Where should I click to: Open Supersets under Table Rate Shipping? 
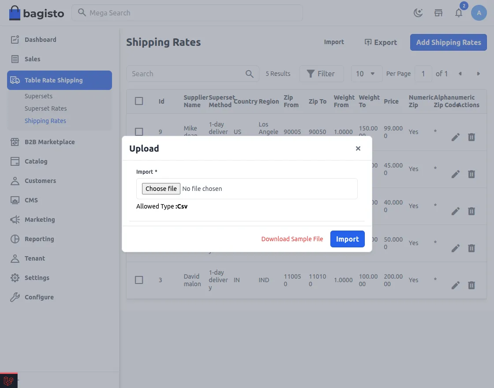pos(39,96)
